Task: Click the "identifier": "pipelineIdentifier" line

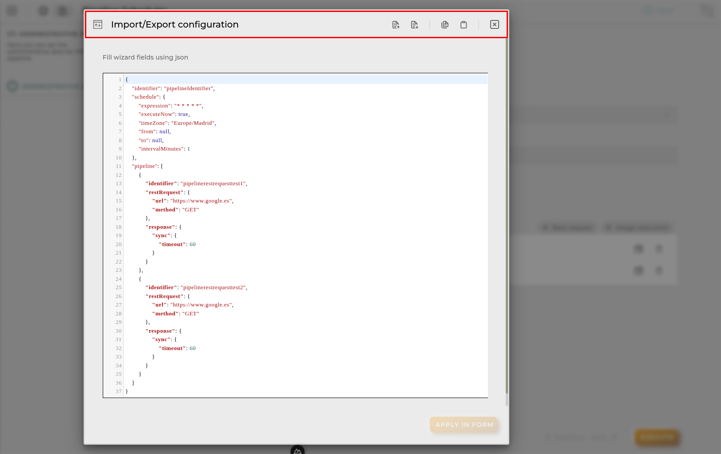Action: [173, 88]
